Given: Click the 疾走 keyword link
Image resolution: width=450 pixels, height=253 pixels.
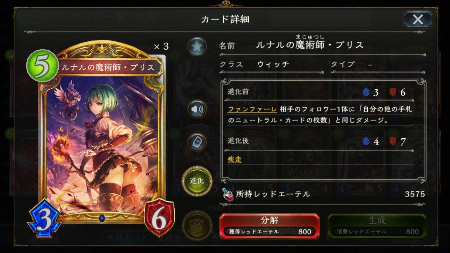Looking at the screenshot, I should 235,160.
